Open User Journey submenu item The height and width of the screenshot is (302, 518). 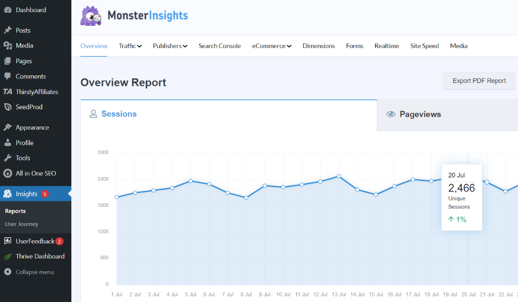coord(21,224)
